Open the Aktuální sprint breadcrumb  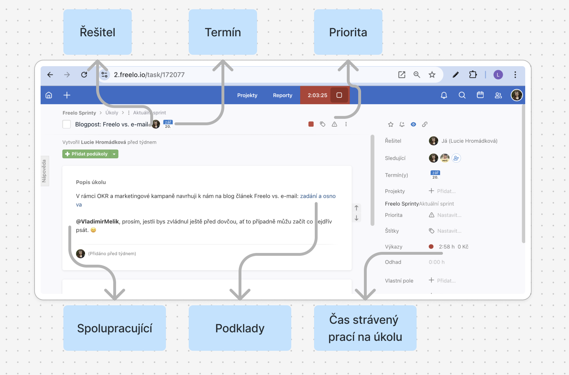[x=150, y=113]
